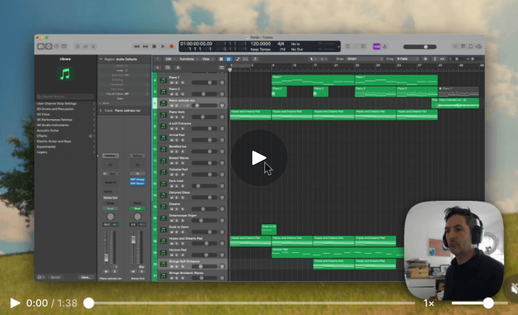The height and width of the screenshot is (315, 518).
Task: Click the Stereo Out output button
Action: (x=111, y=198)
